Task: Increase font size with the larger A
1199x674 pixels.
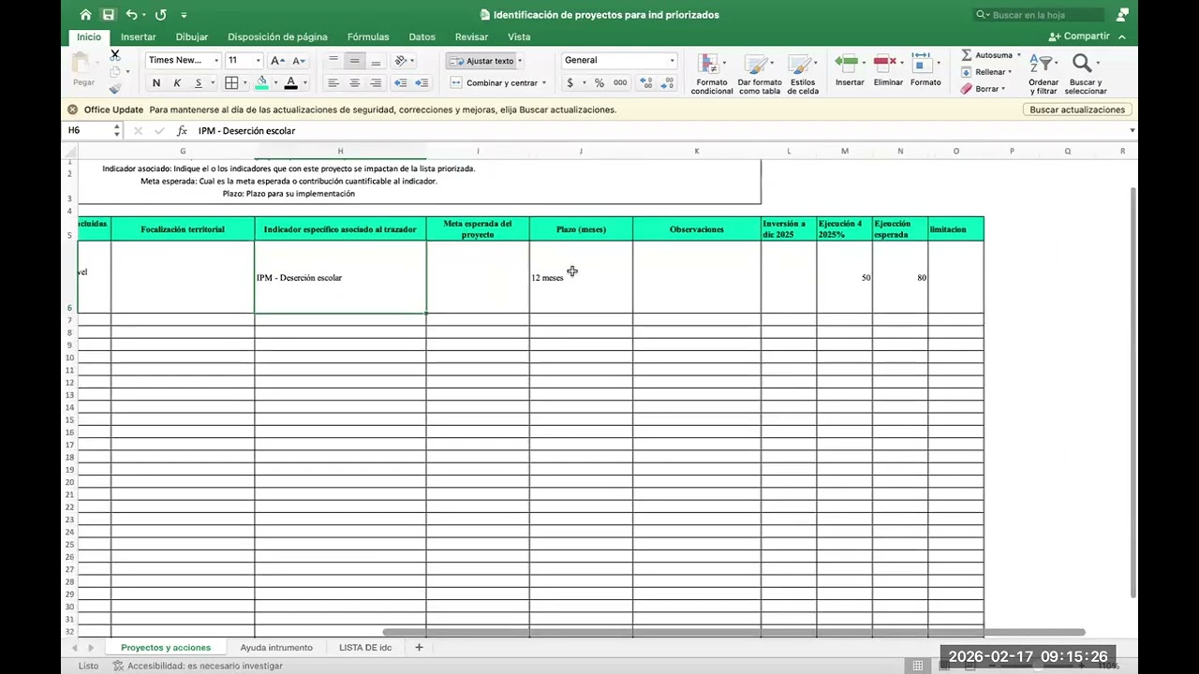Action: [277, 60]
